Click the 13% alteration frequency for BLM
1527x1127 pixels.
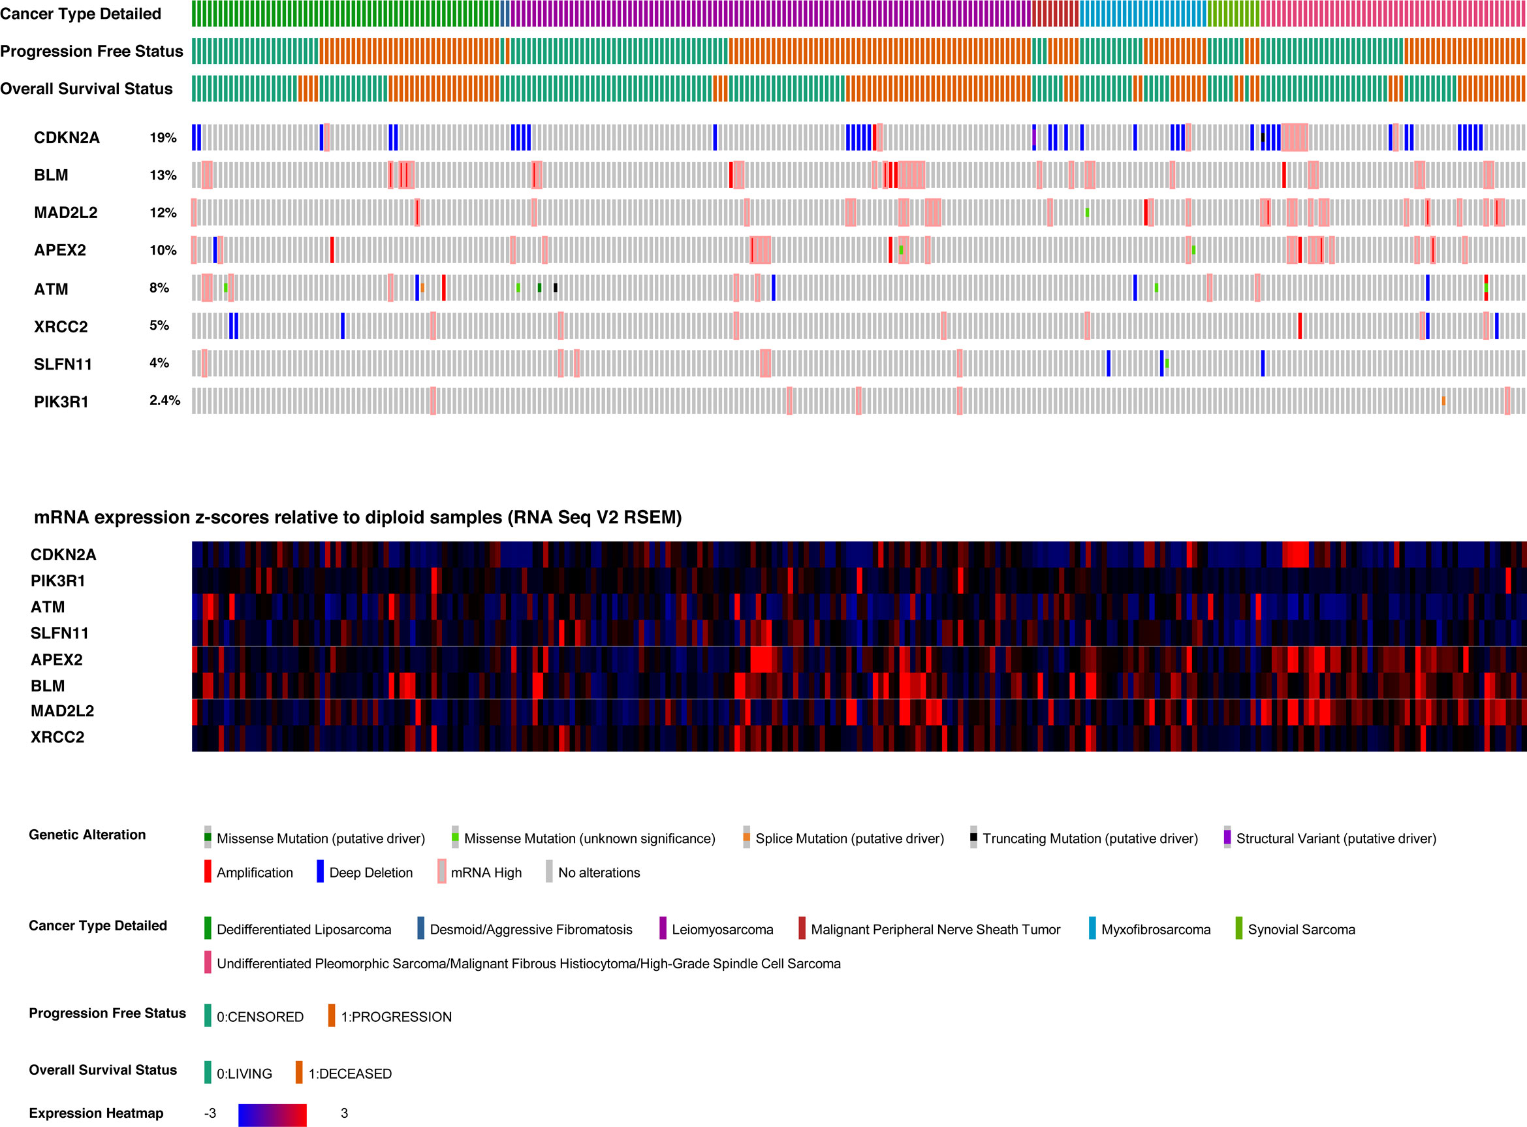coord(163,176)
